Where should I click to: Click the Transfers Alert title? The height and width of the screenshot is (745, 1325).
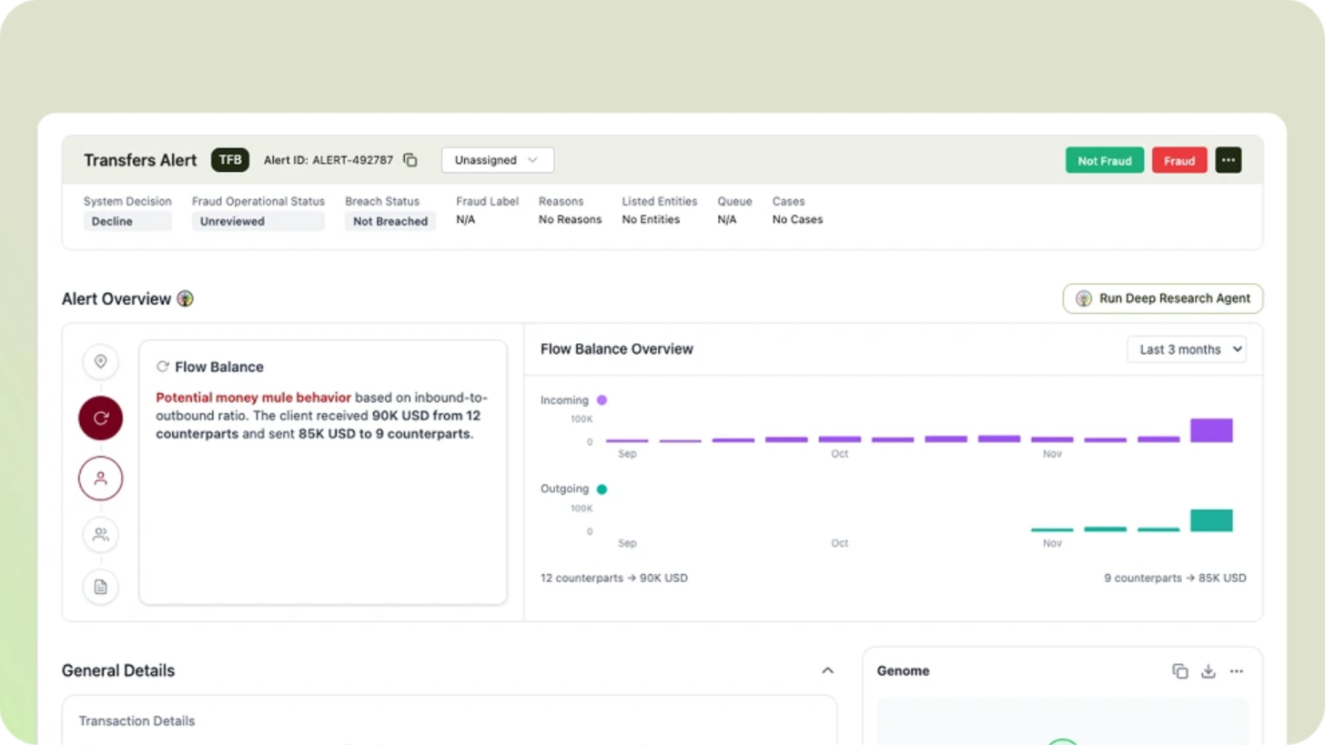pos(140,160)
